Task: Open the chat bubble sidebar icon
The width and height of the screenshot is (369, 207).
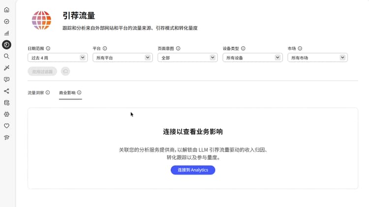Action: 6,80
